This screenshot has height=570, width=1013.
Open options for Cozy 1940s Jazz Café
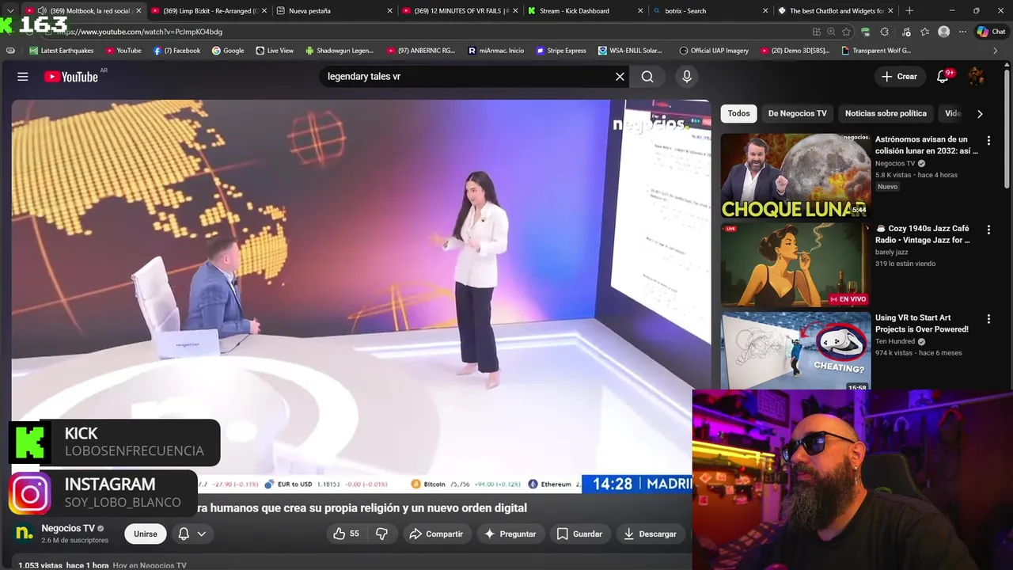click(x=988, y=230)
